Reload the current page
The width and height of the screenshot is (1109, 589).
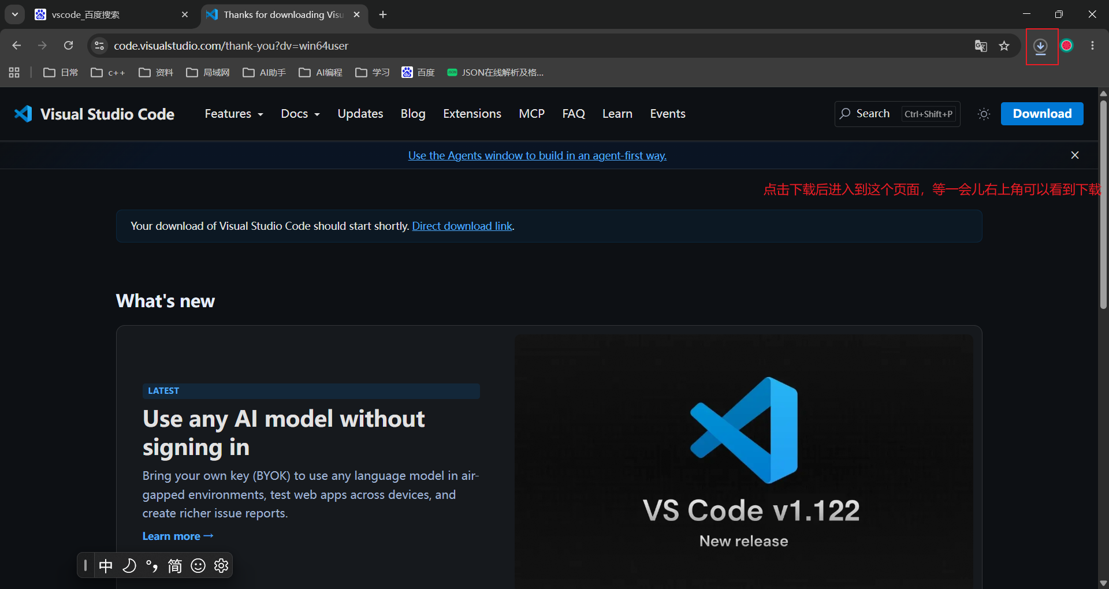click(68, 46)
